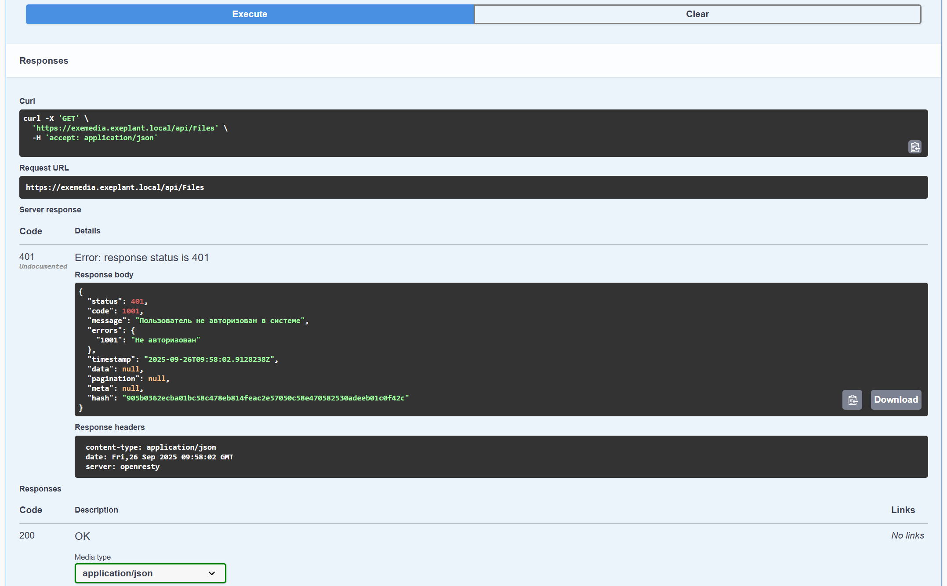
Task: Click the 200 response code row
Action: click(27, 535)
